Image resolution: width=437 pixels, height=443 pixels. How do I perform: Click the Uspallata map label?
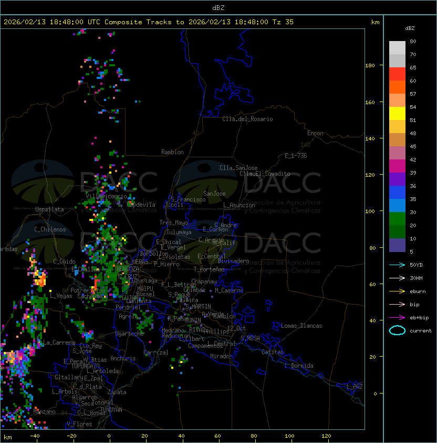(x=49, y=209)
